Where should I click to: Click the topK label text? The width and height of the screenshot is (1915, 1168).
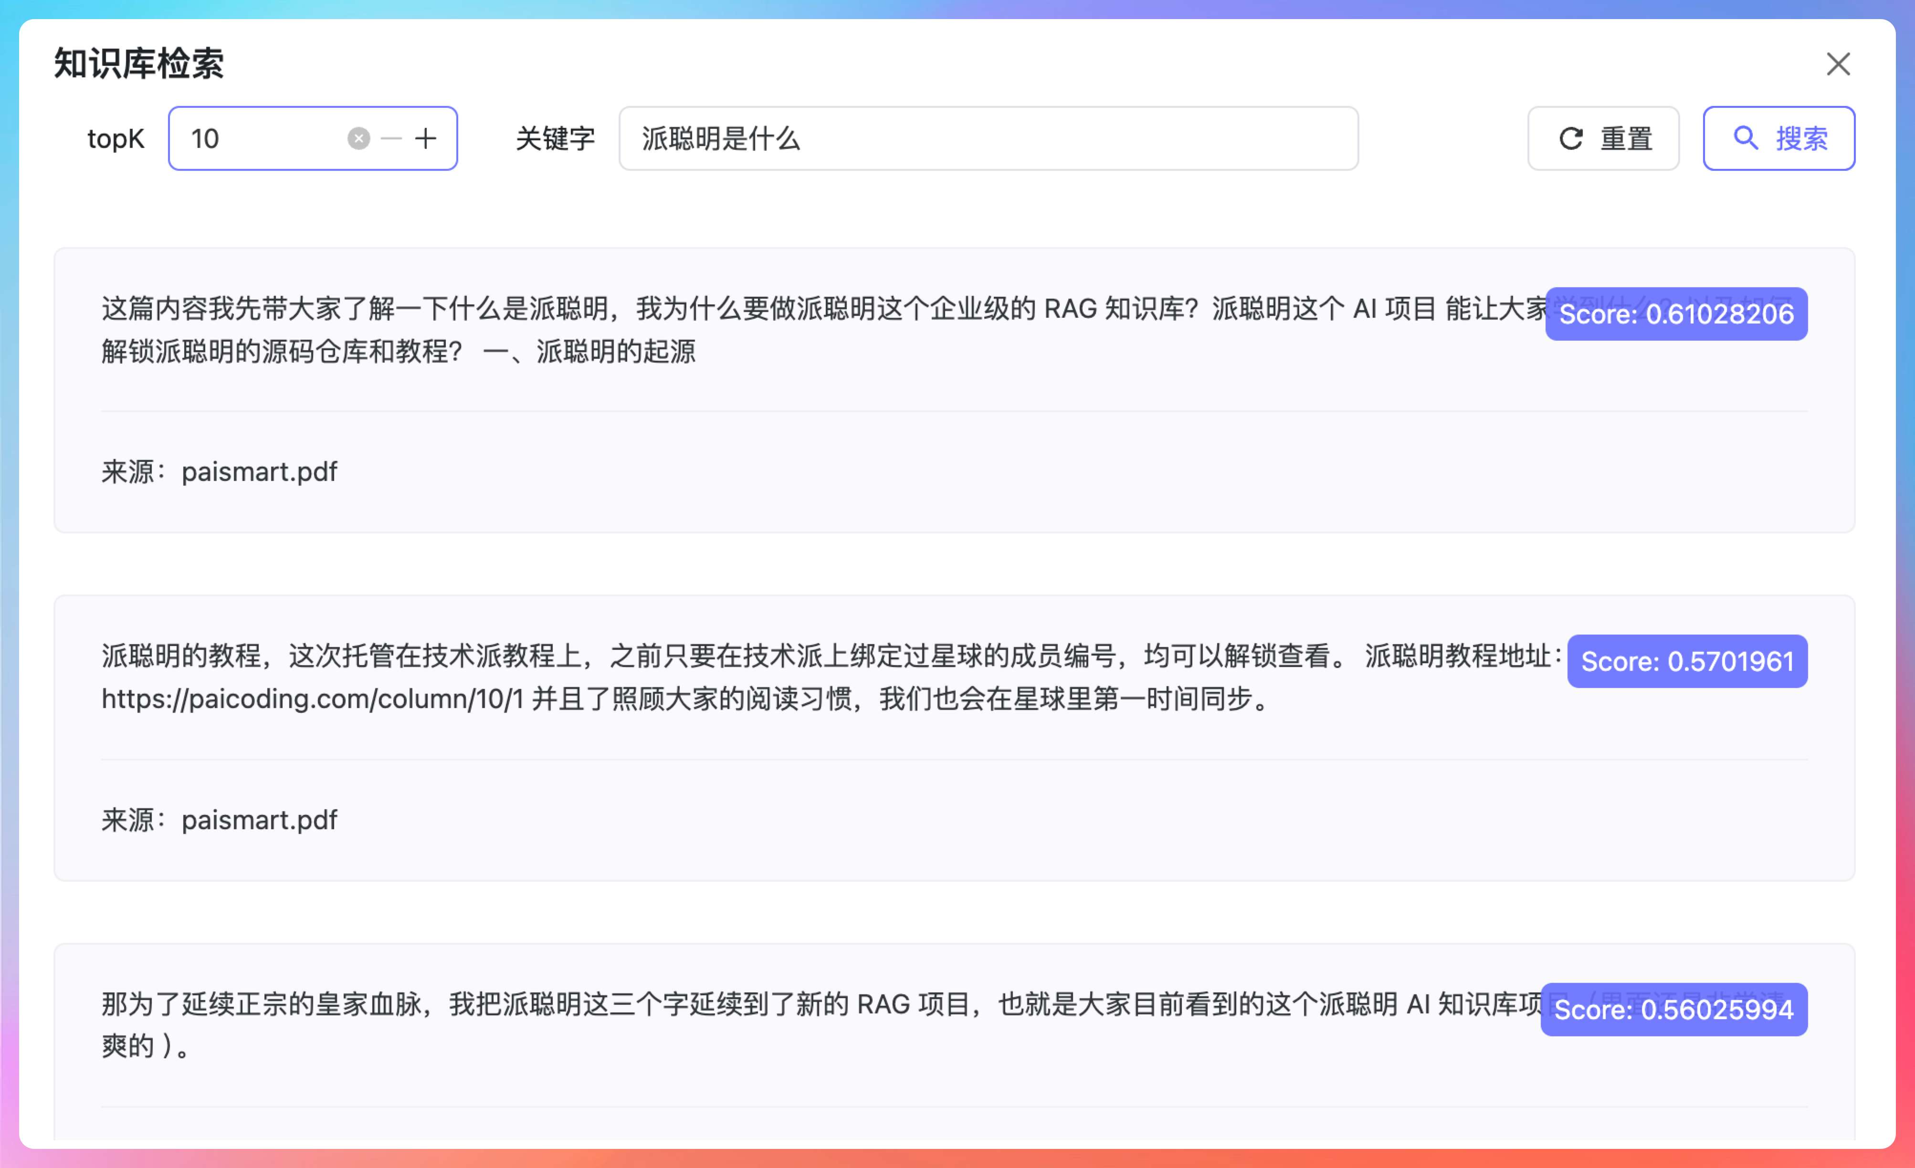click(x=115, y=139)
